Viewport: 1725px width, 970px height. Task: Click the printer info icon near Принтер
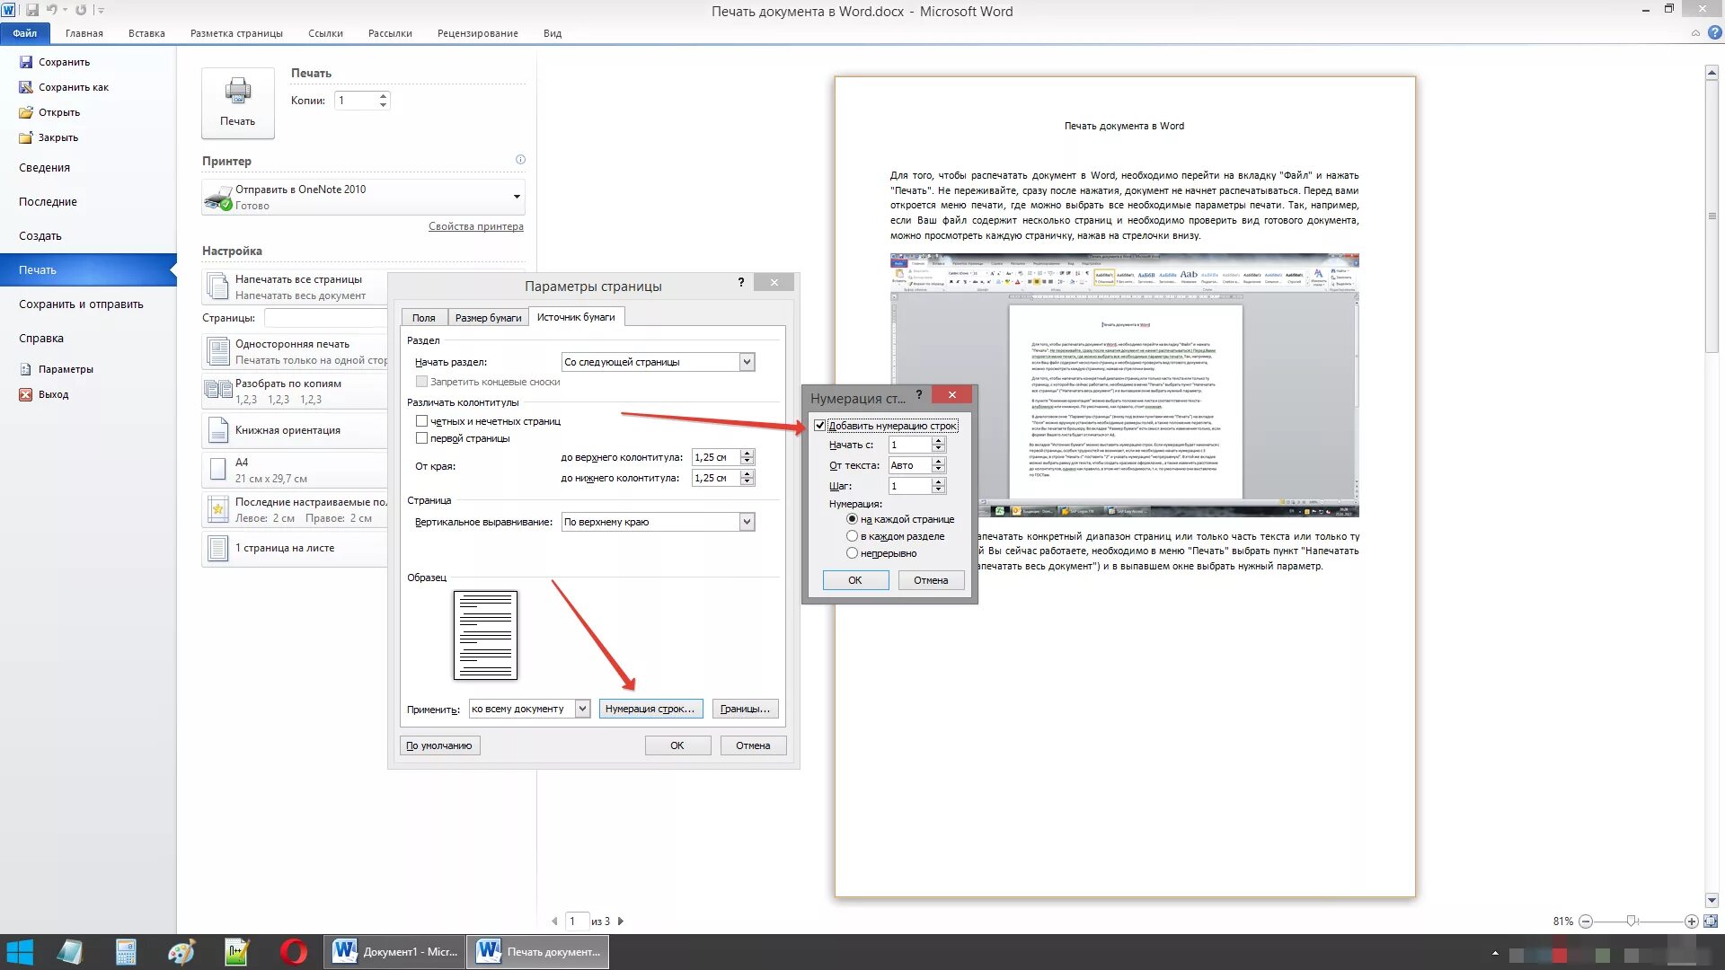tap(520, 160)
